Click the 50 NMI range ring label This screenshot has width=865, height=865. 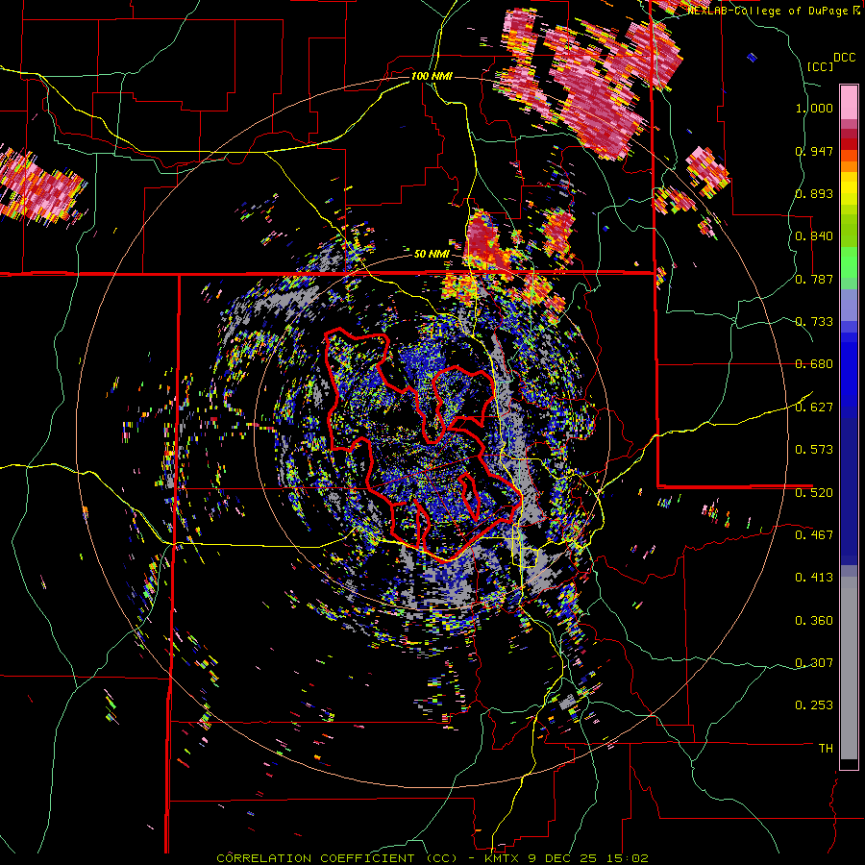pos(432,255)
